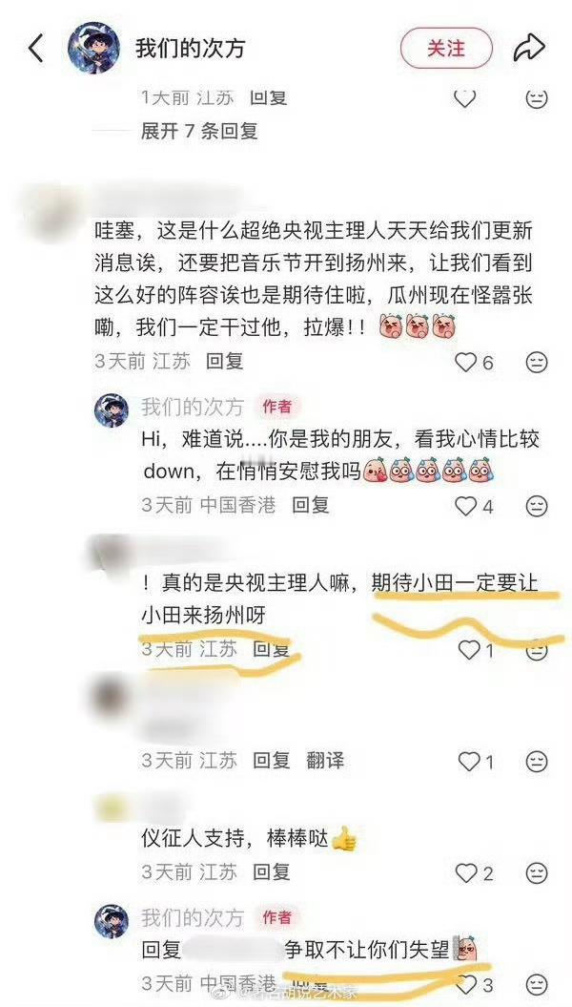Open the author's avatar in the header
The image size is (572, 1007).
click(x=93, y=48)
